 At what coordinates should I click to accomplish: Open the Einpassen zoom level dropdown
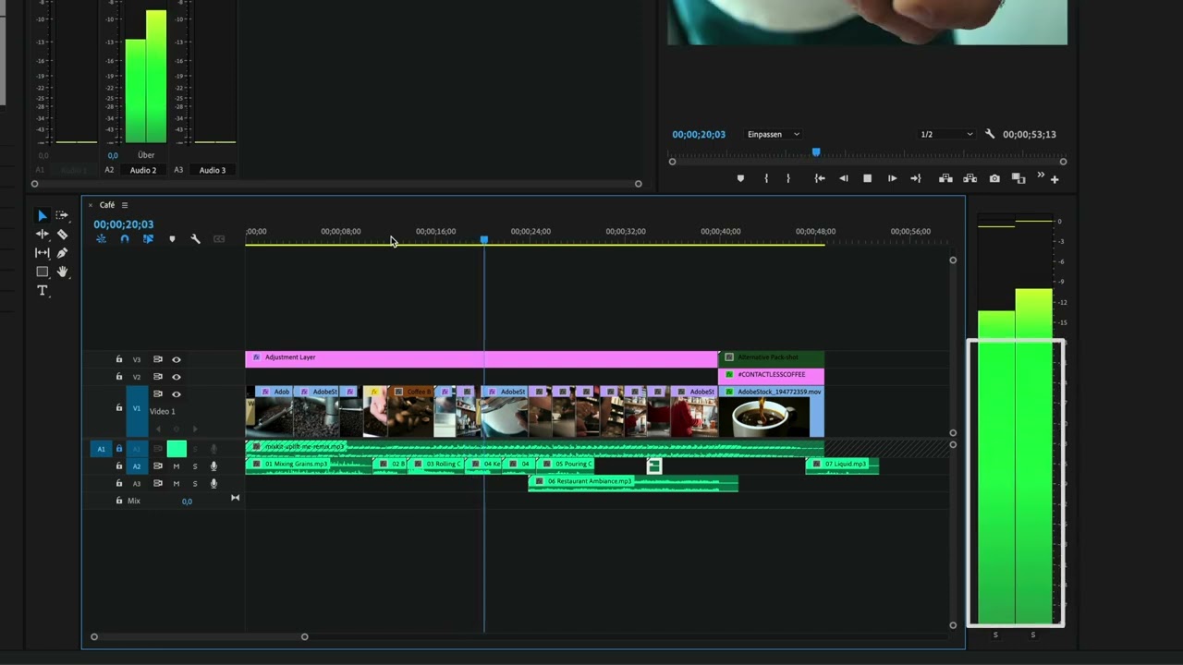click(774, 134)
